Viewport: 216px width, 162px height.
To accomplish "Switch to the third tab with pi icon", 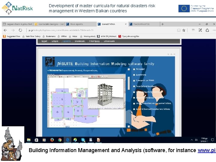I will coord(81,24).
